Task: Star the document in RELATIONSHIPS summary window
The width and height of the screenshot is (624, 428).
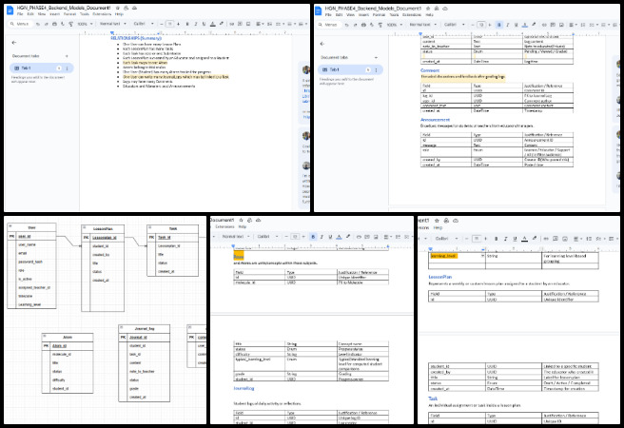Action: point(118,8)
